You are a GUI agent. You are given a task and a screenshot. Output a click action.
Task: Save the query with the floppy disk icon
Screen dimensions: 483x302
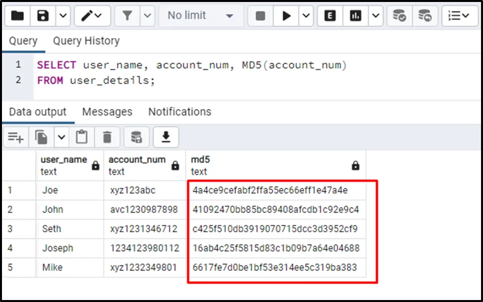pyautogui.click(x=43, y=16)
